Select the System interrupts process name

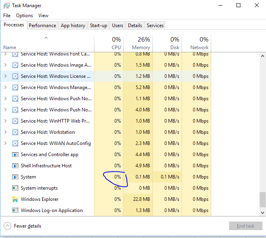click(x=39, y=188)
